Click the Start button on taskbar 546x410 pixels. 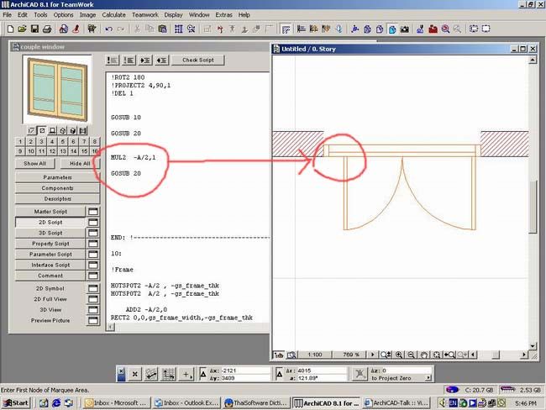[x=16, y=403]
